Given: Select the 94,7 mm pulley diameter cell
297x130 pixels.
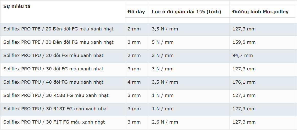Looking at the screenshot, I should (x=242, y=56).
